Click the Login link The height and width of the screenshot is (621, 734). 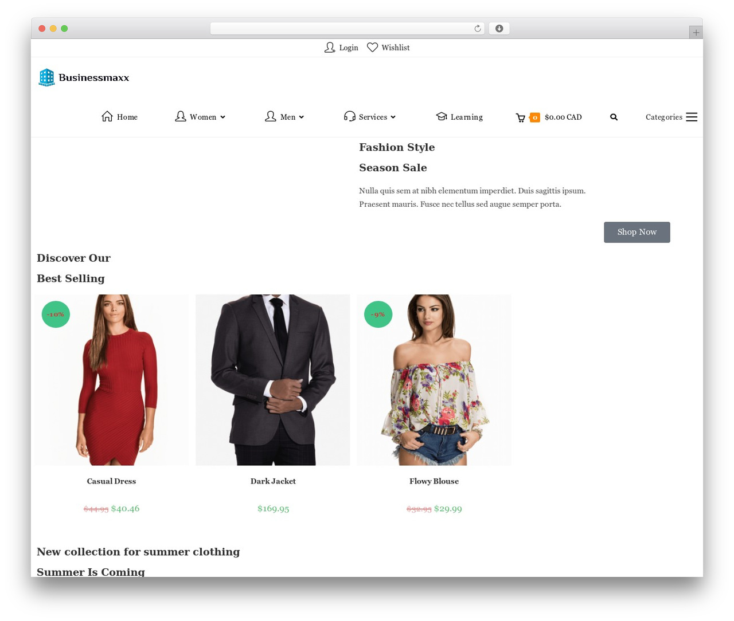(349, 48)
